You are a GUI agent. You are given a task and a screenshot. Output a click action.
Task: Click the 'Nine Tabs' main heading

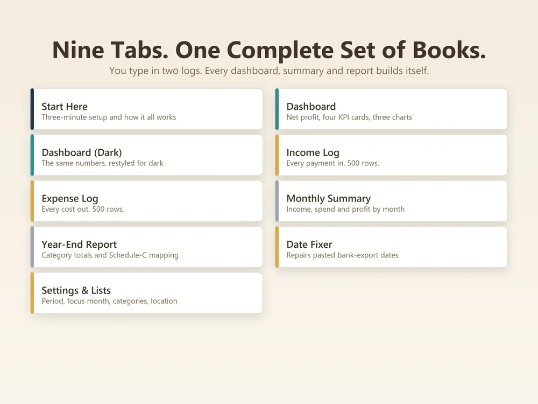269,50
